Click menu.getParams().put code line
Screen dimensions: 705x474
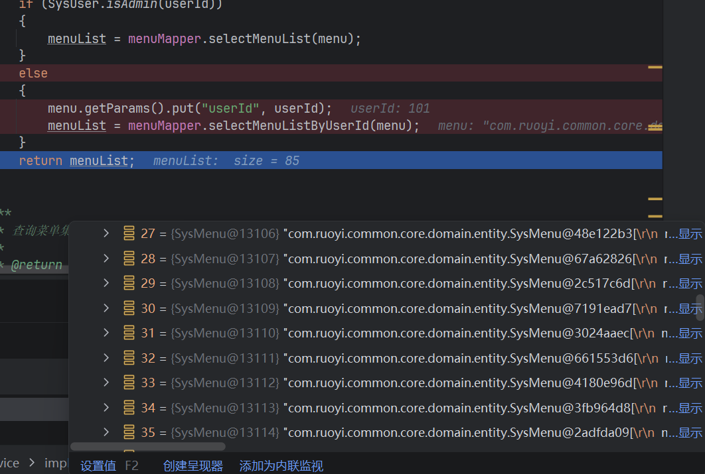pos(331,108)
